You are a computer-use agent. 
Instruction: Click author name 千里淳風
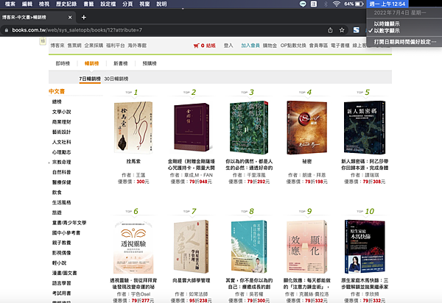point(256,175)
